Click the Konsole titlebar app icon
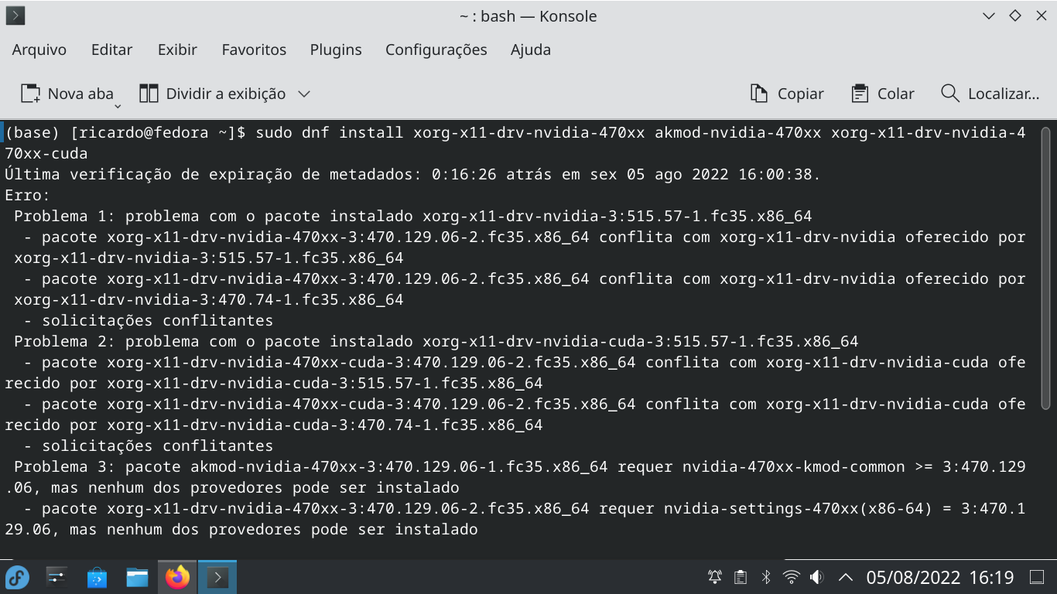 click(15, 15)
